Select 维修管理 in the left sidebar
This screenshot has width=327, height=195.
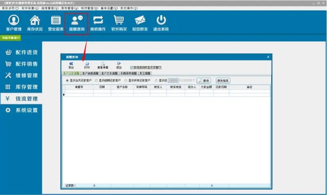21,76
